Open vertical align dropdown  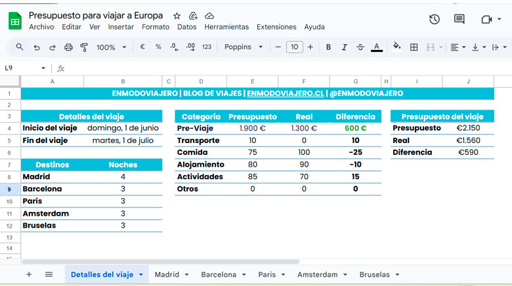click(x=479, y=47)
